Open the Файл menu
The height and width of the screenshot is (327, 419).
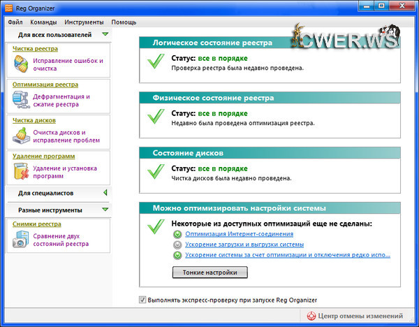(x=15, y=22)
